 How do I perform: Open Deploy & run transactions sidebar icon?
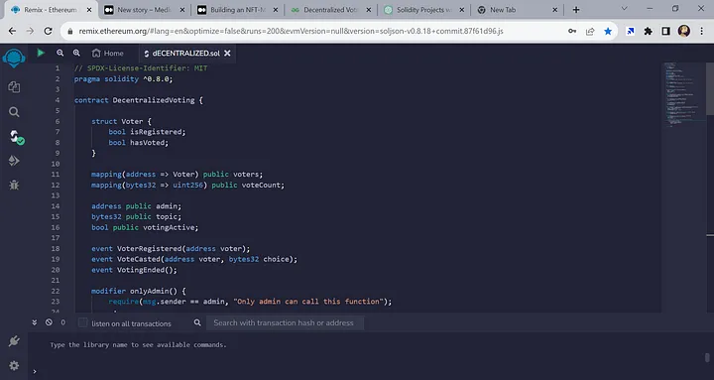(14, 161)
